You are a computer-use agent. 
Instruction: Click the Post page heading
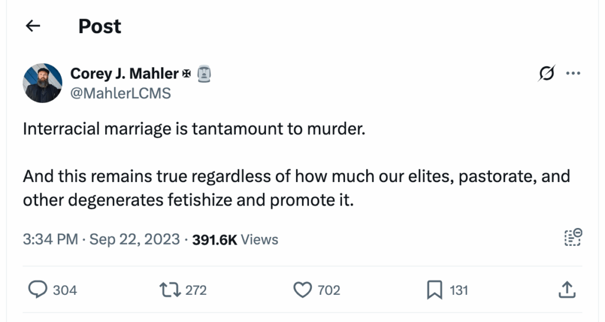99,26
